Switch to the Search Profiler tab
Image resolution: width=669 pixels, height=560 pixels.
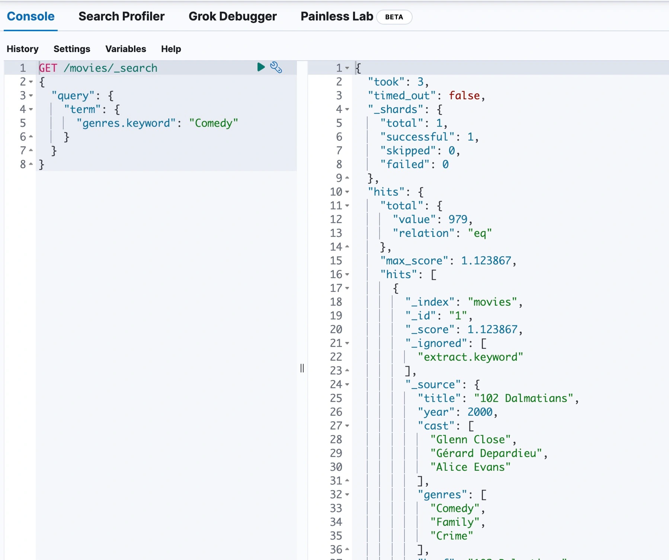point(121,16)
